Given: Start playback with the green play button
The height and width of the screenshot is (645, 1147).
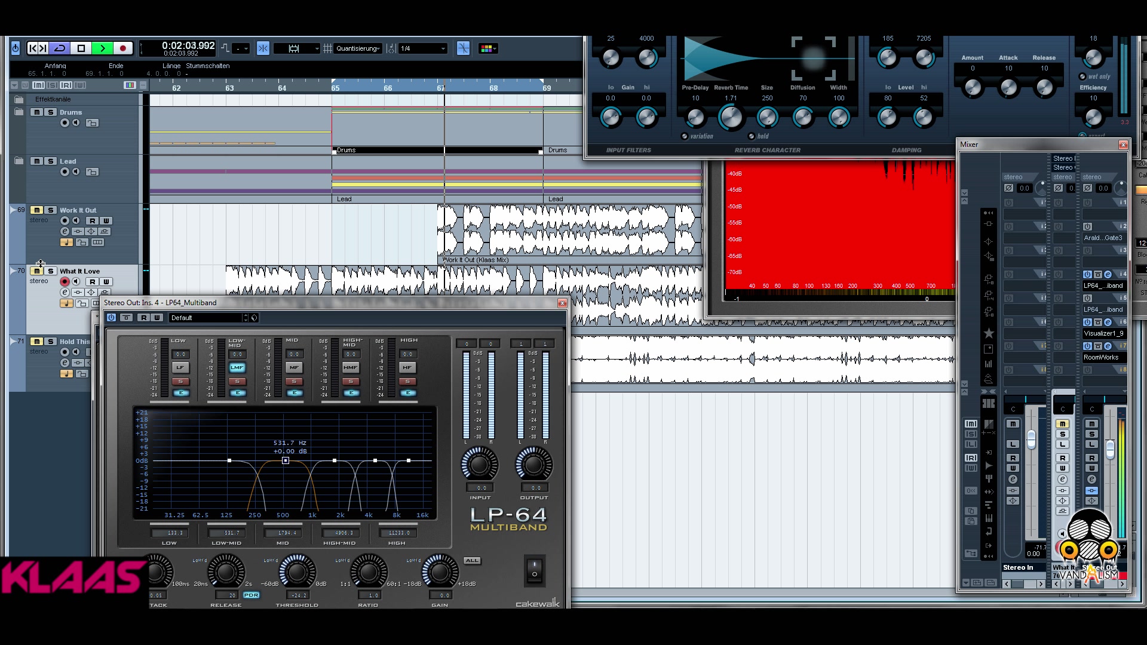Looking at the screenshot, I should [102, 48].
